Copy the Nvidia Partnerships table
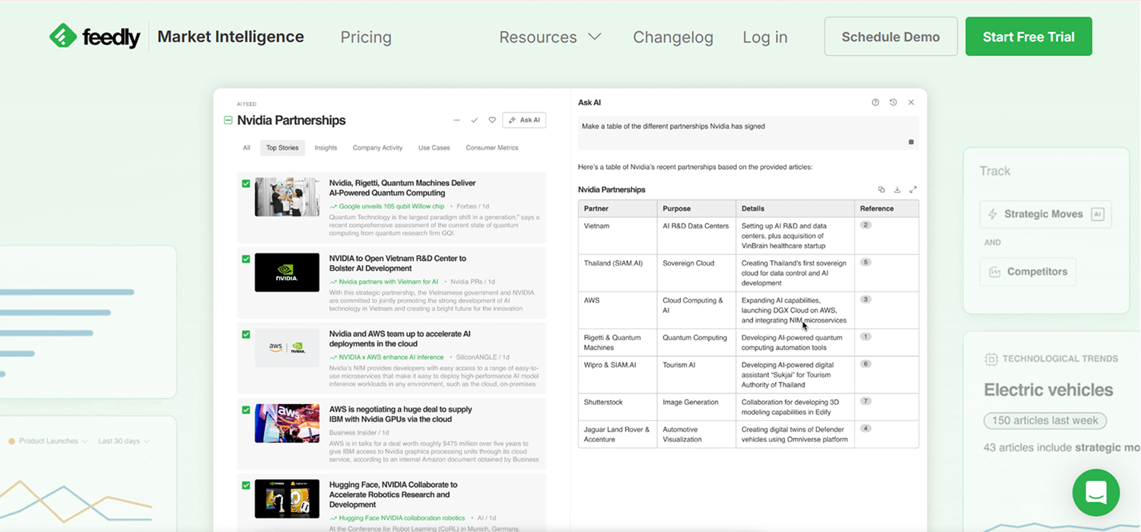The width and height of the screenshot is (1141, 532). [882, 190]
